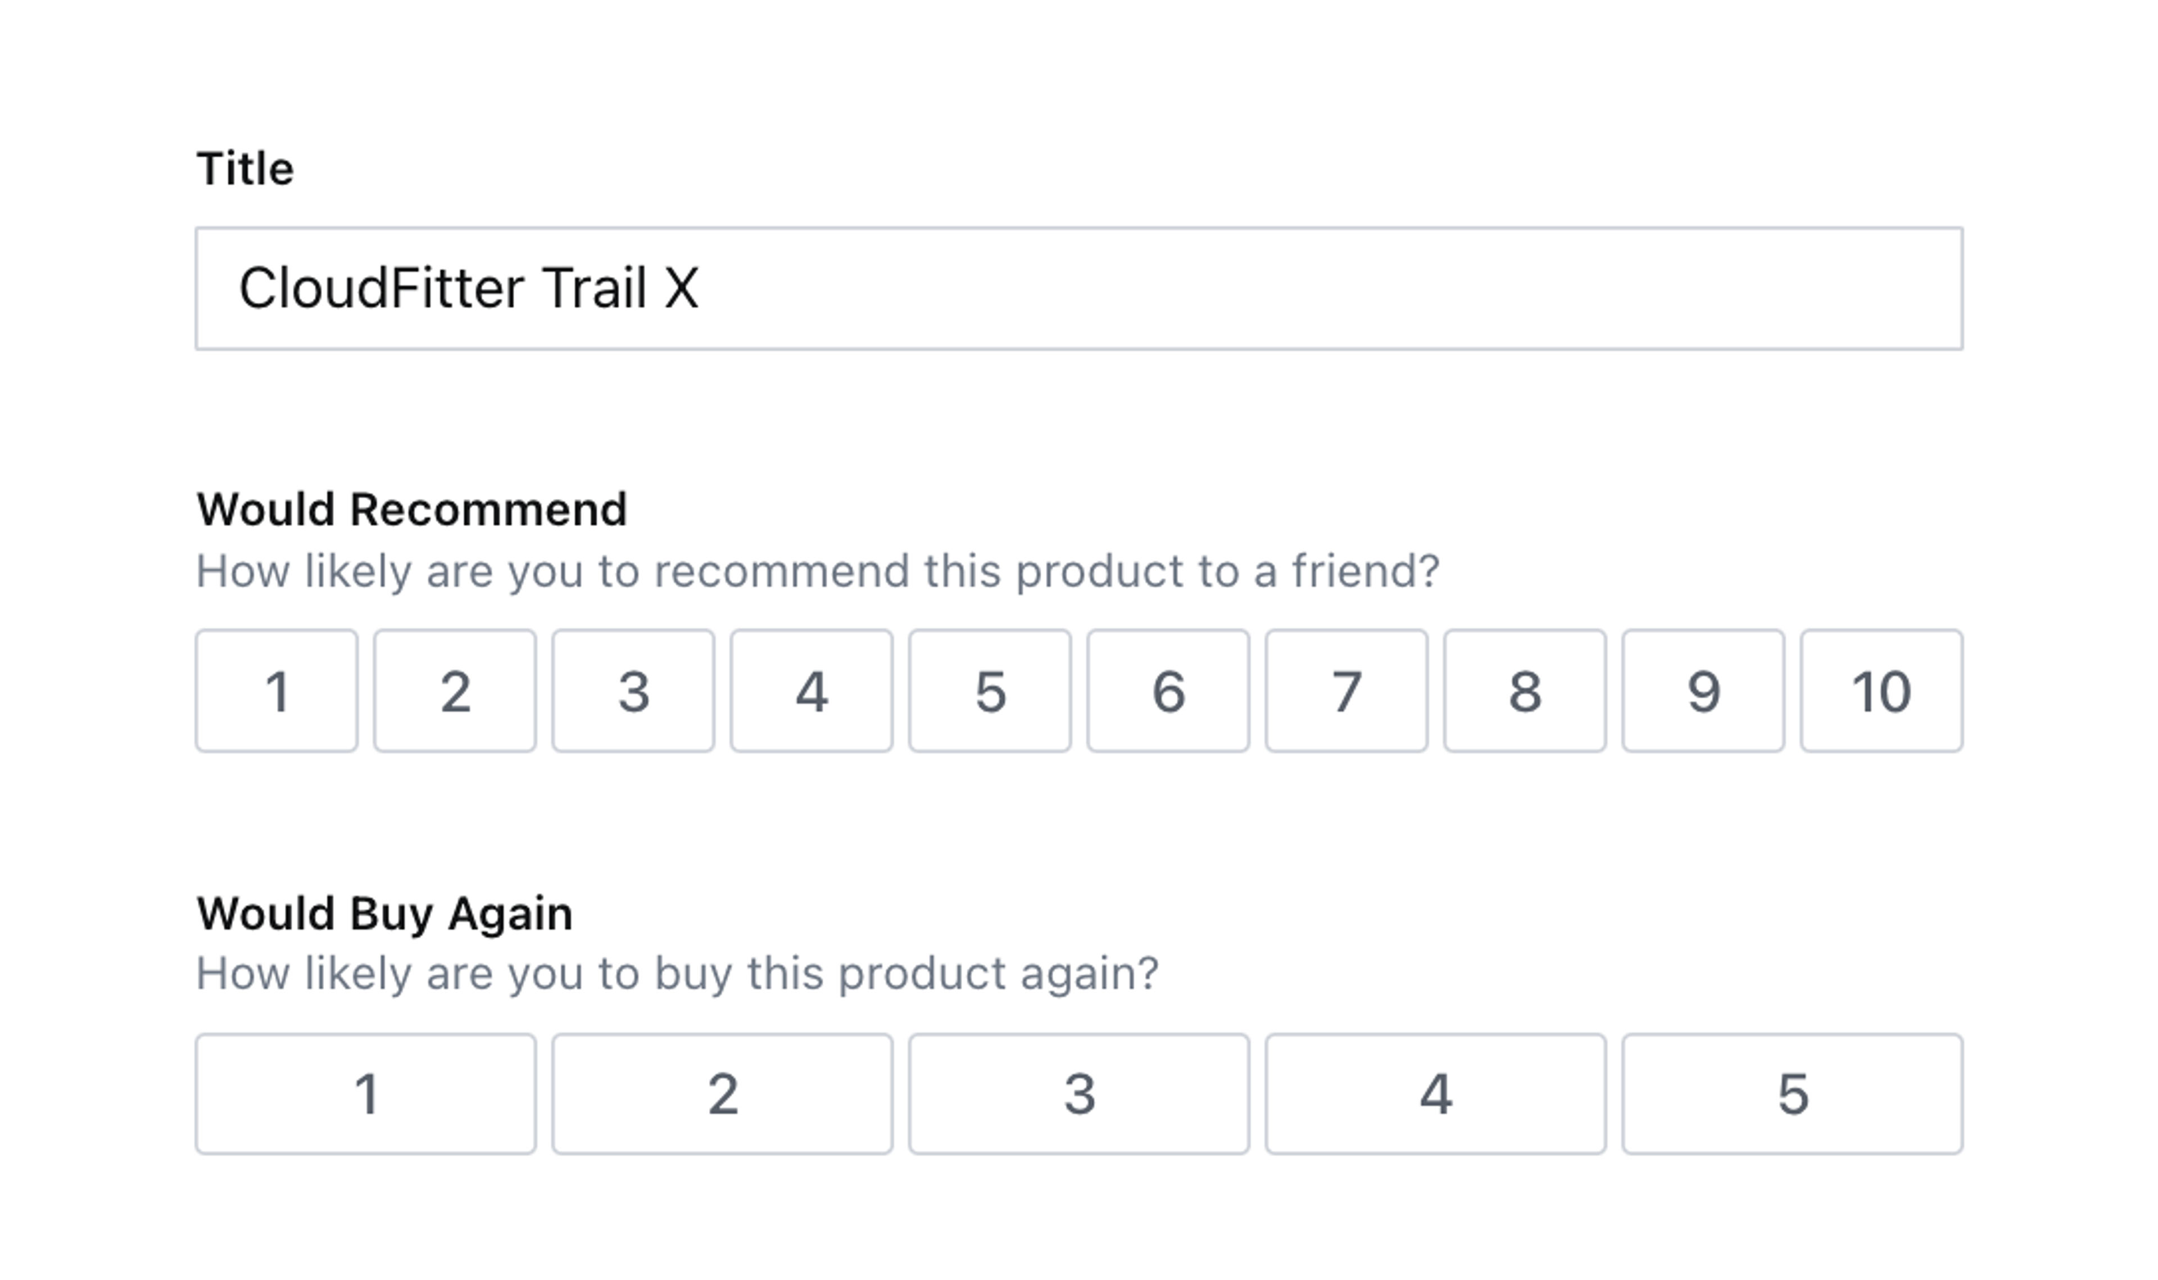Viewport: 2158px width, 1280px height.
Task: Choose 3 on the Would Recommend scale
Action: pyautogui.click(x=633, y=691)
